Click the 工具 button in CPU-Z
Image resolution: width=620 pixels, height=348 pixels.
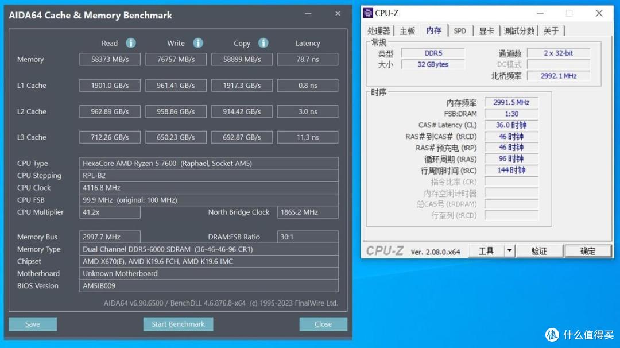point(486,251)
